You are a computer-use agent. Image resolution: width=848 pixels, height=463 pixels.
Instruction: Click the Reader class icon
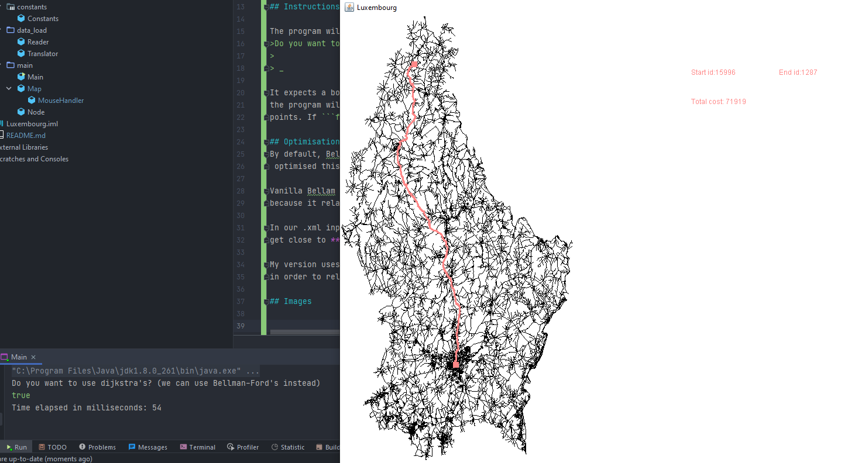21,42
